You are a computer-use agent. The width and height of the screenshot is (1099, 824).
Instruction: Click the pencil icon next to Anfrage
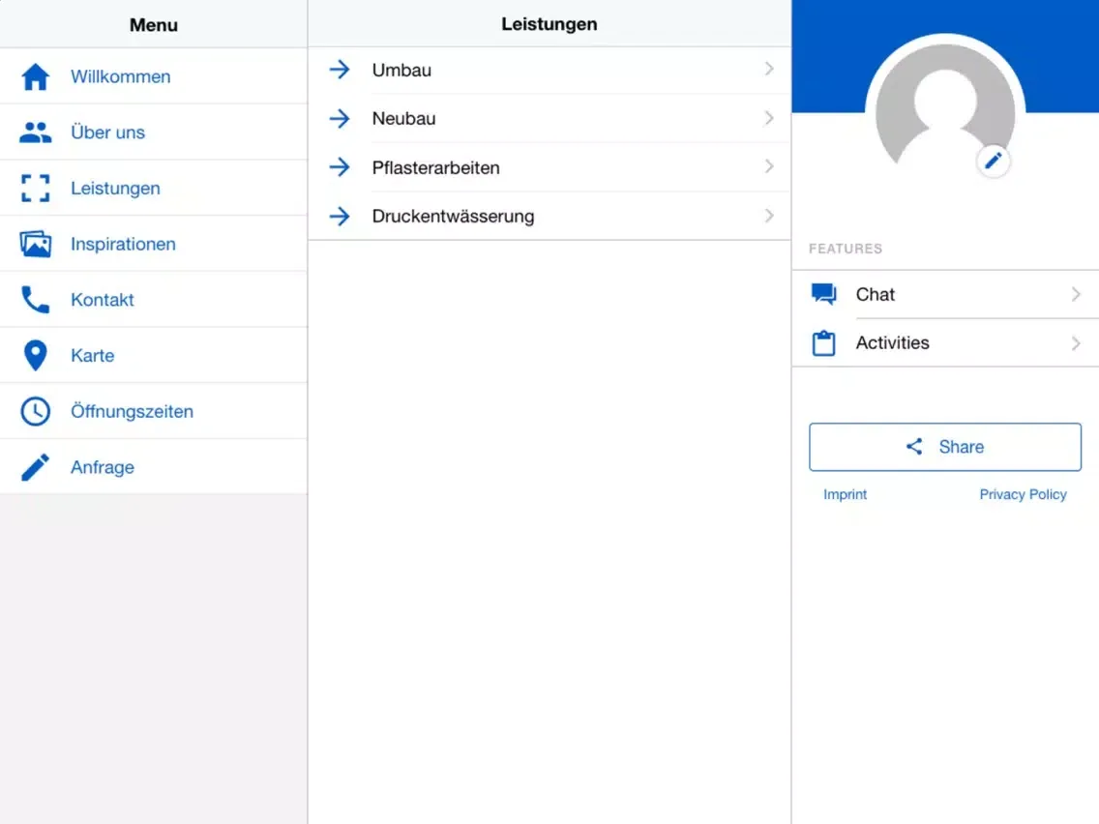click(x=36, y=467)
